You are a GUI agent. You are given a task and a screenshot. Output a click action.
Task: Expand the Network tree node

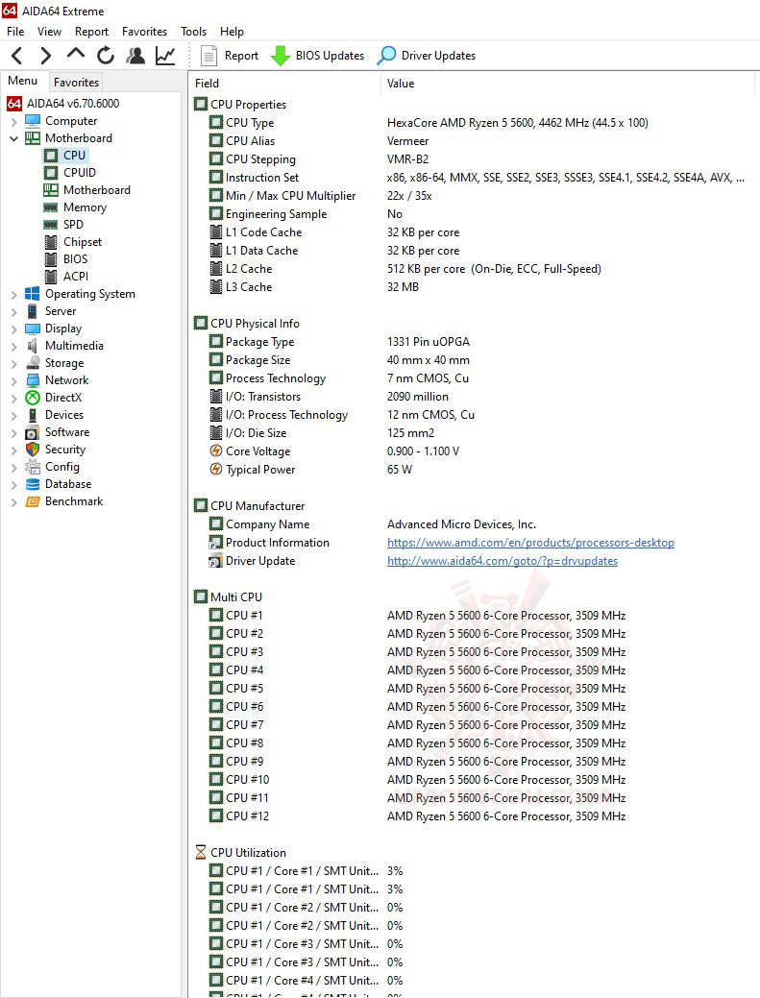pyautogui.click(x=14, y=380)
